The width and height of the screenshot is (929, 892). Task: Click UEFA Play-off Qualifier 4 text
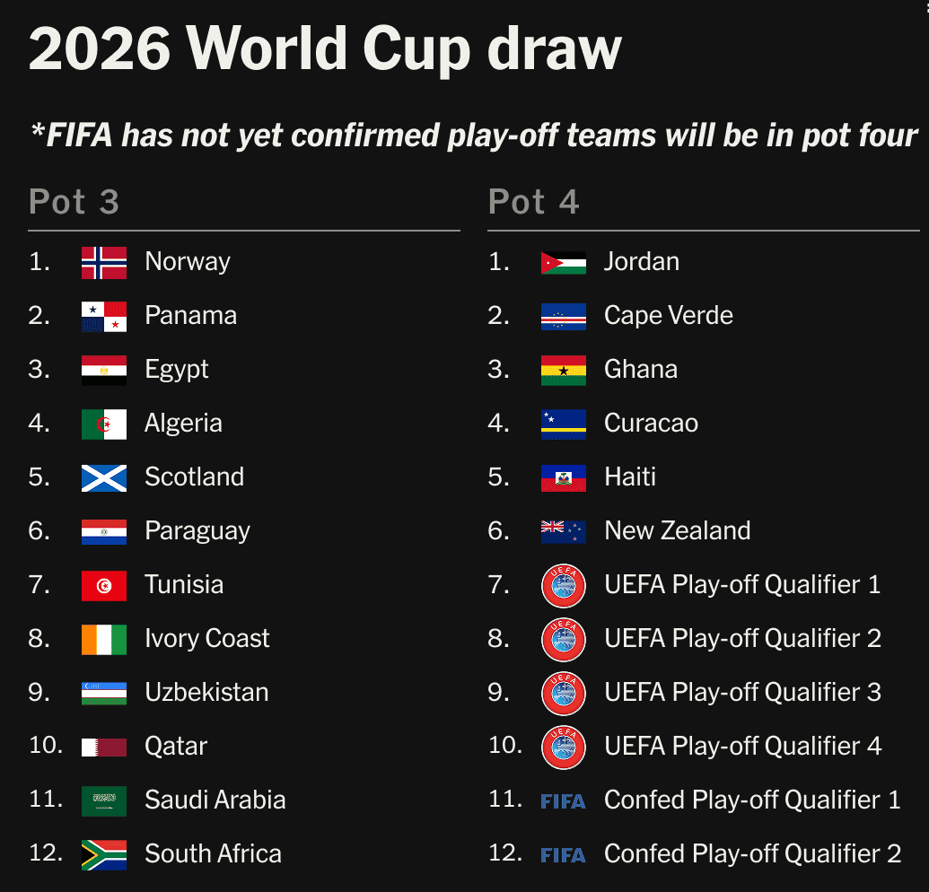click(743, 746)
